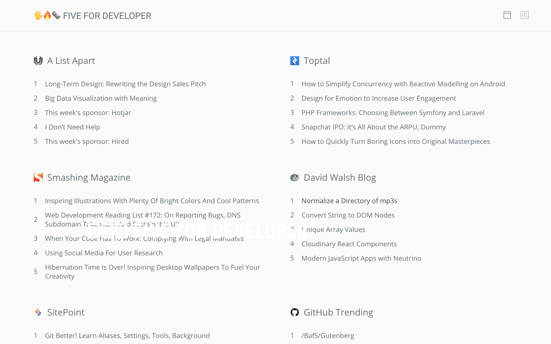
Task: Open the Toptal section header
Action: (317, 61)
